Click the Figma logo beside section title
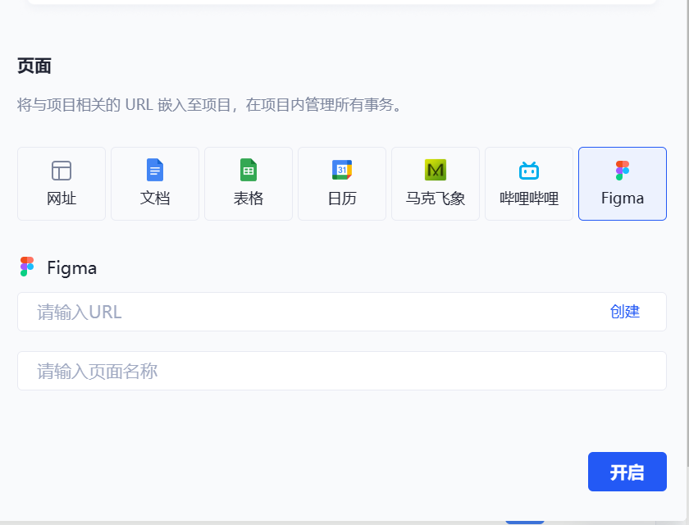 point(27,267)
